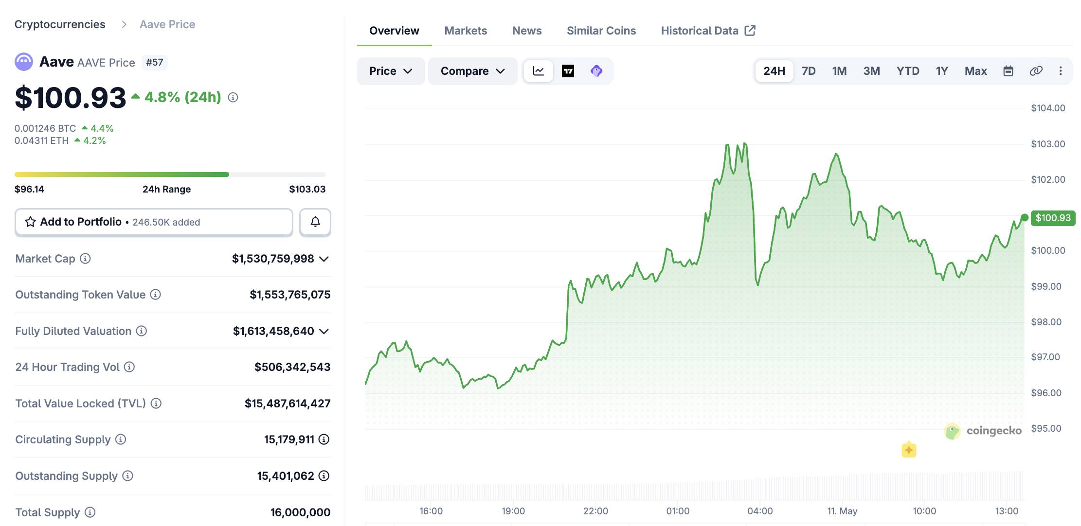Click the Aave coin logo icon

(x=24, y=62)
